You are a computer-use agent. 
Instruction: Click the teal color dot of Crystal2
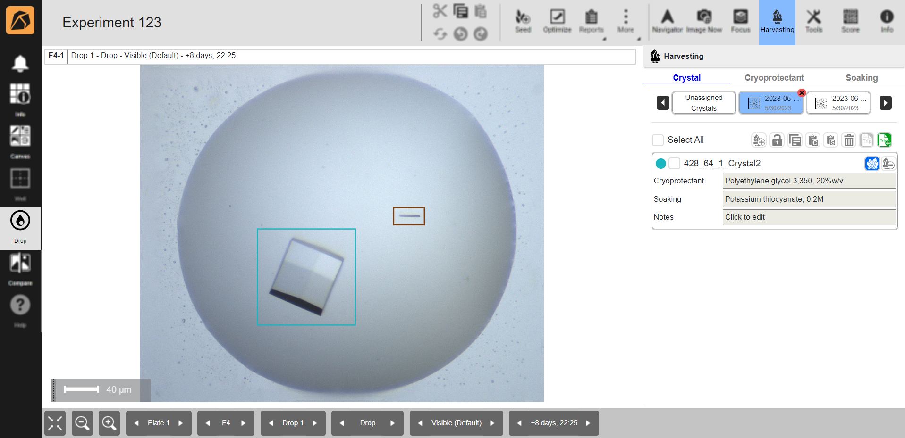point(661,164)
